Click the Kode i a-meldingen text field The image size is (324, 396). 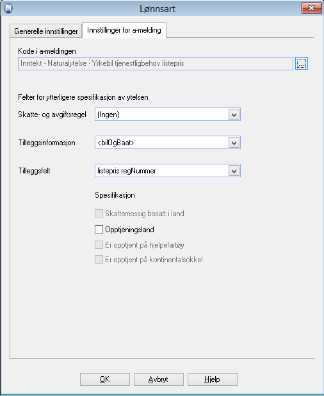click(156, 63)
